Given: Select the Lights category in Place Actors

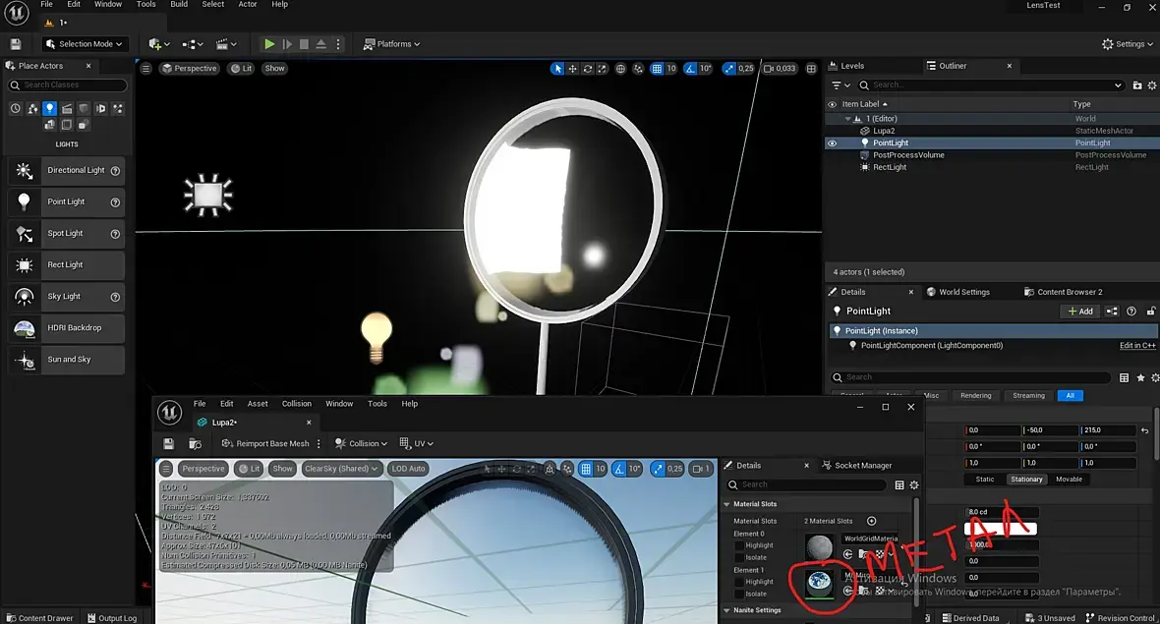Looking at the screenshot, I should click(x=49, y=109).
